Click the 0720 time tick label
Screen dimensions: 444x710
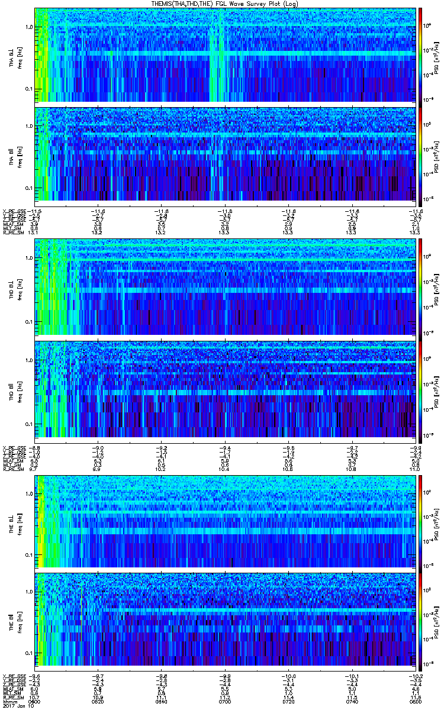[288, 701]
